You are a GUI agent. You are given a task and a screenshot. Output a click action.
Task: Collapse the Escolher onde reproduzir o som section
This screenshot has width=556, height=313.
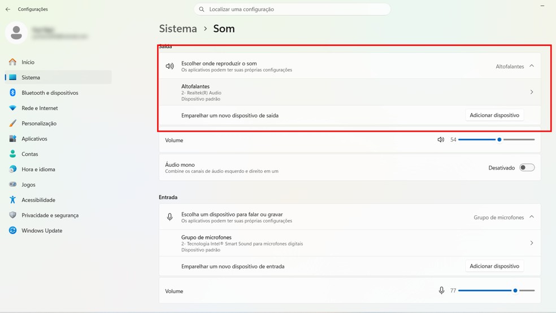[x=532, y=66]
